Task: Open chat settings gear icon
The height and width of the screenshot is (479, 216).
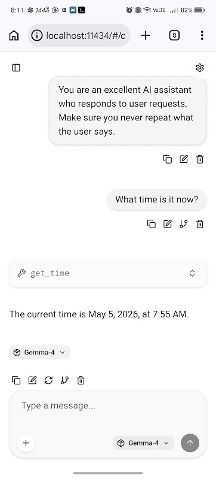Action: click(199, 68)
